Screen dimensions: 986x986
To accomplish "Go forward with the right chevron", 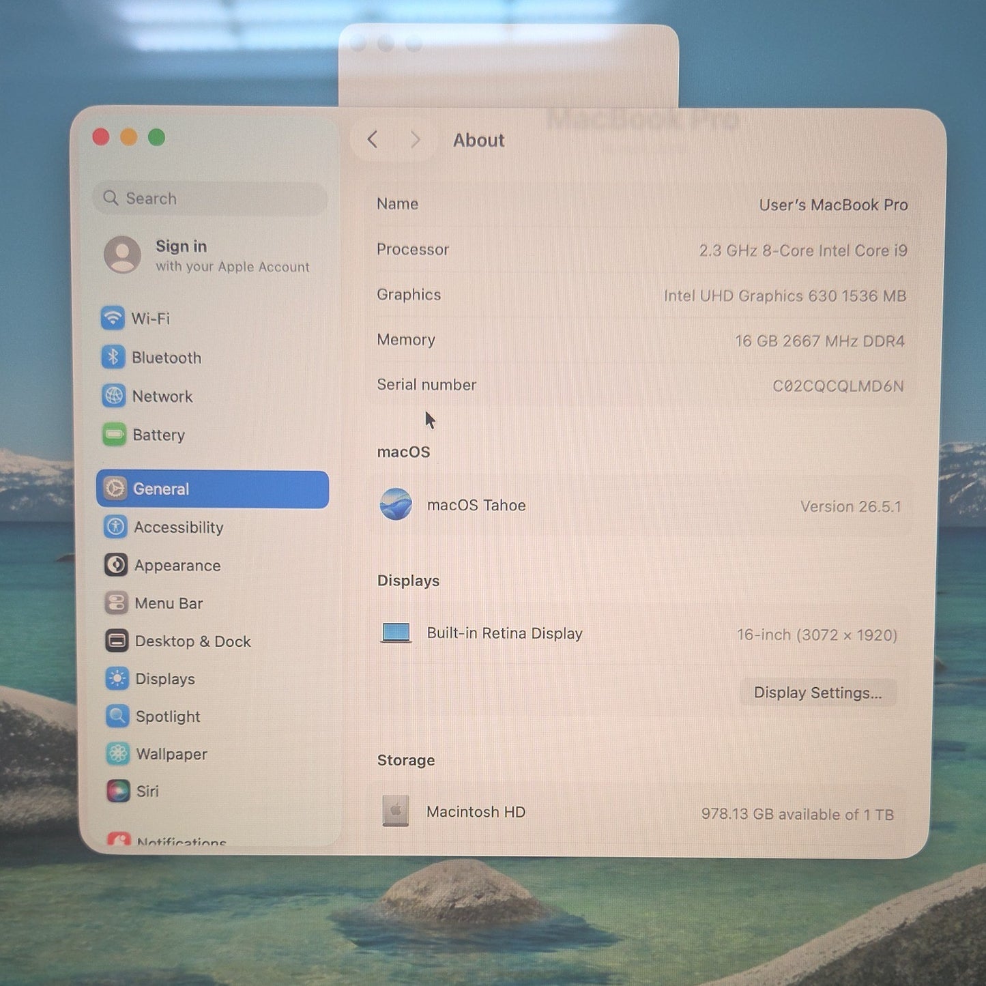I will (x=415, y=140).
